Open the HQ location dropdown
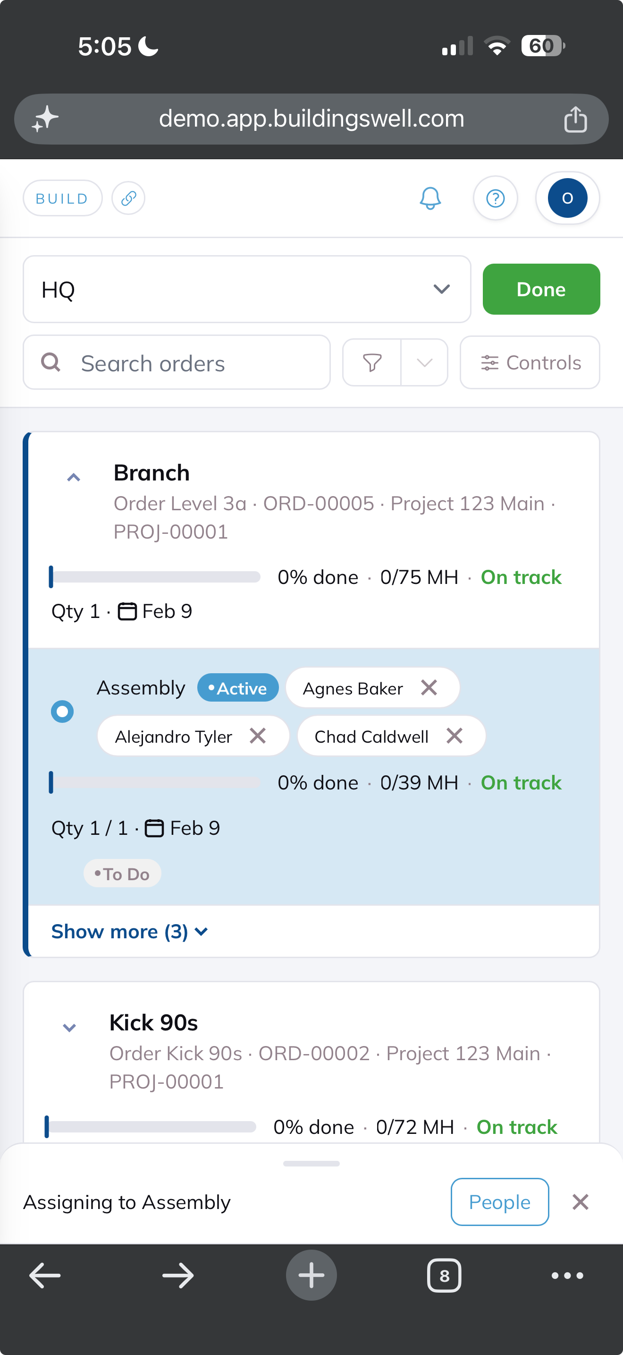Screen dimensions: 623x1355 click(x=247, y=289)
